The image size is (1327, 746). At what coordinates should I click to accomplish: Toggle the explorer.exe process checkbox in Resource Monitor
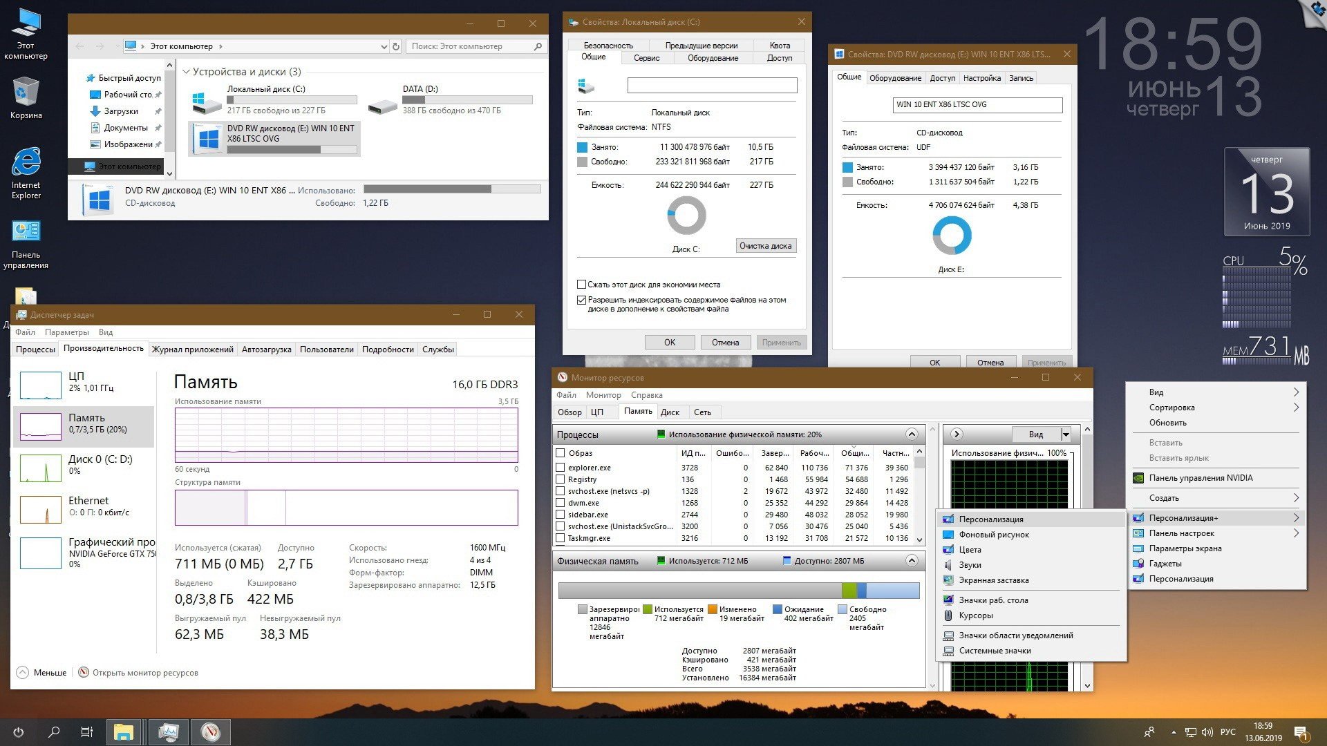point(560,466)
